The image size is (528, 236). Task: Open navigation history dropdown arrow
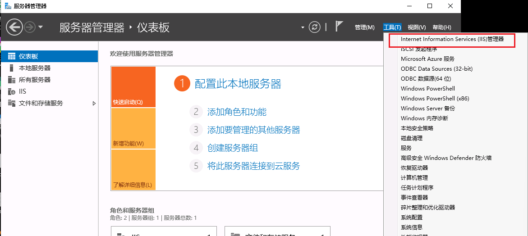pos(41,27)
